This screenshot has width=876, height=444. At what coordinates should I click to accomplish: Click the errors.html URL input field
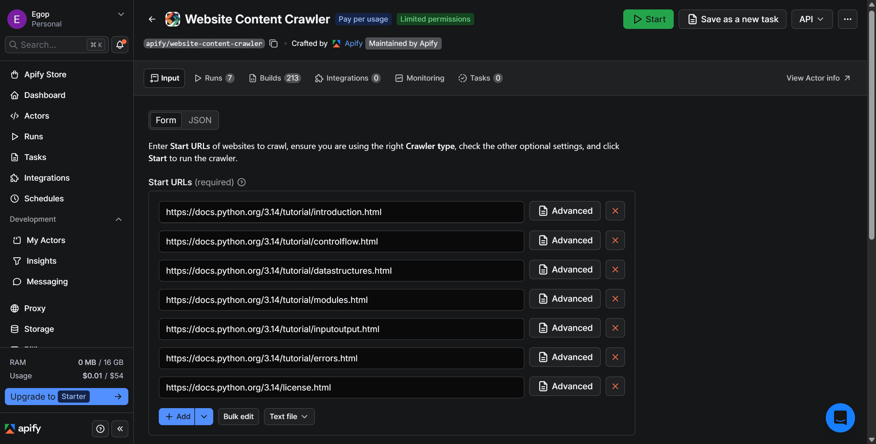pos(341,358)
